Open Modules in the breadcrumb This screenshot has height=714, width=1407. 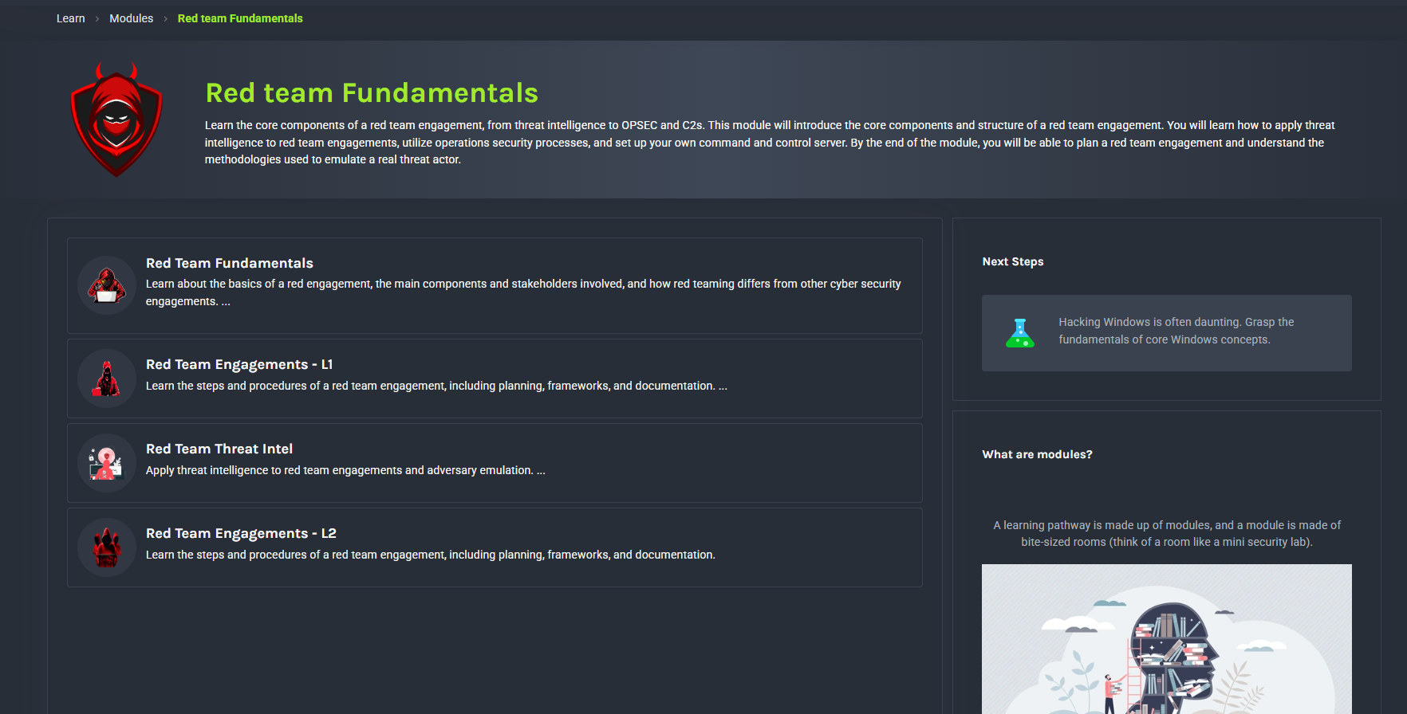tap(132, 18)
